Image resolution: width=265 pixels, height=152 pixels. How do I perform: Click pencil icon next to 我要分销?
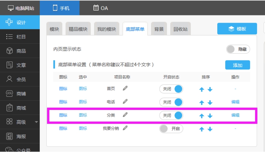tap(125, 128)
